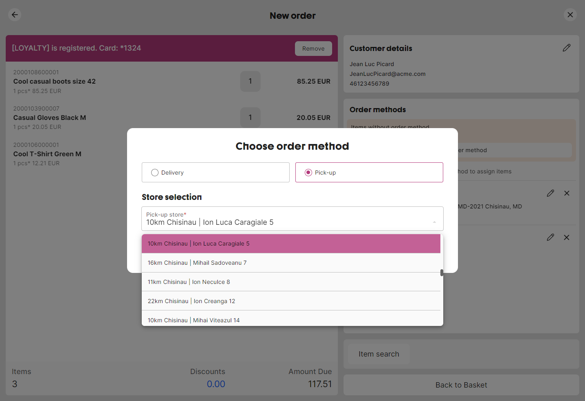Viewport: 585px width, 401px height.
Task: Click the back arrow icon
Action: [x=15, y=15]
